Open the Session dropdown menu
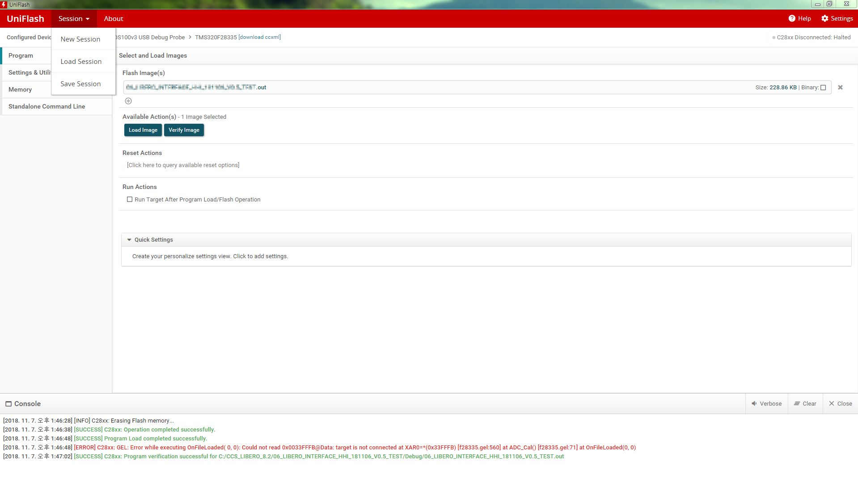This screenshot has height=482, width=858. tap(74, 18)
